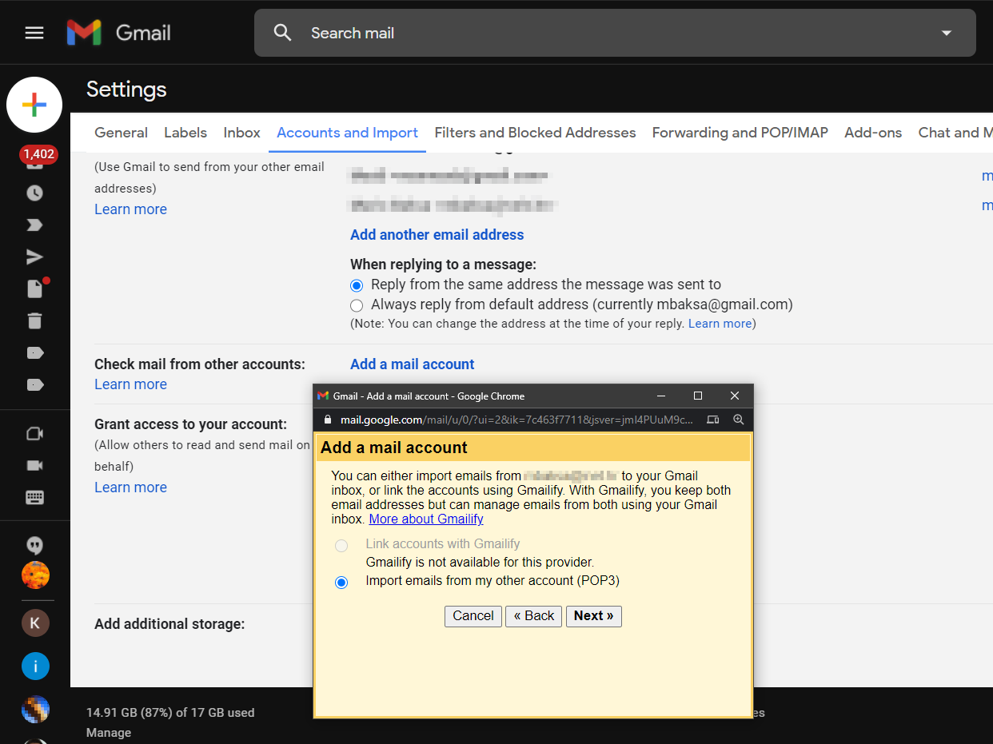
Task: Click the Add a mail account link
Action: point(412,364)
